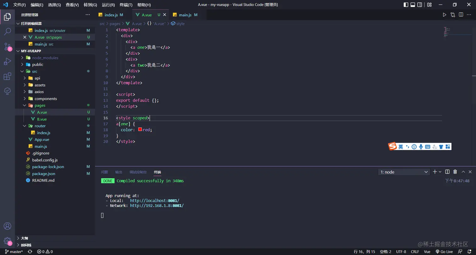Viewport: 476px width, 255px height.
Task: Toggle the primary side bar layout button
Action: pyautogui.click(x=406, y=5)
